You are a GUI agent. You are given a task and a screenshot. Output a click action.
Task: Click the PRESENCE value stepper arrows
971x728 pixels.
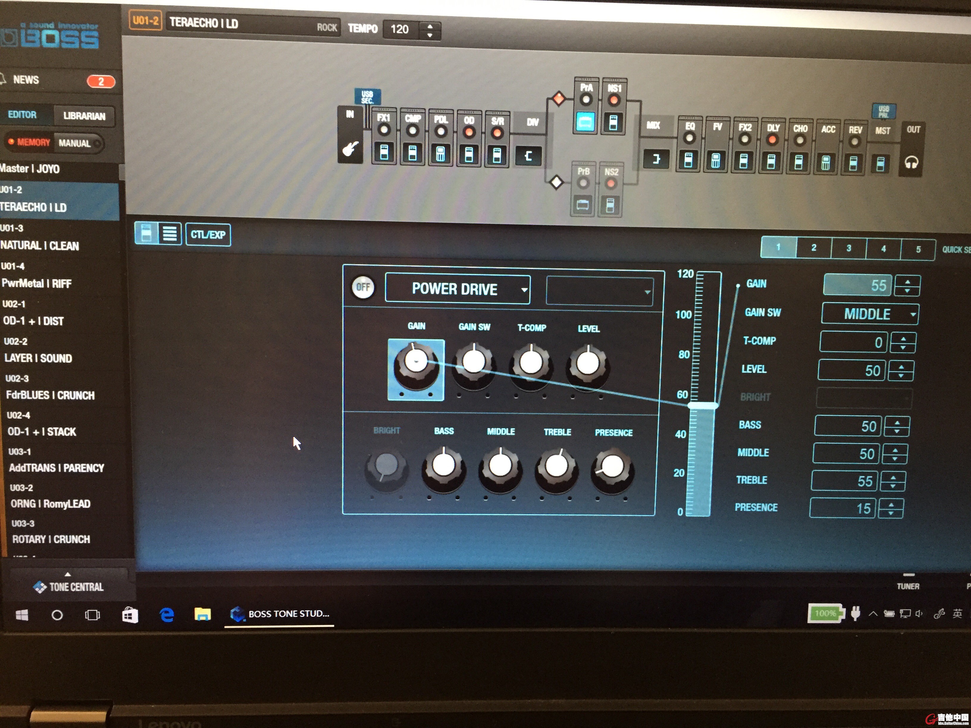coord(891,509)
